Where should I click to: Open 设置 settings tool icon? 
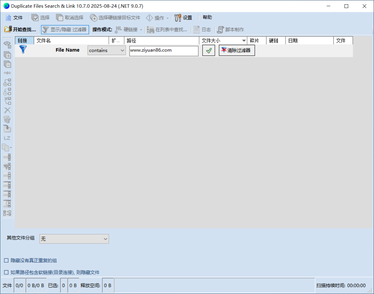tap(178, 18)
